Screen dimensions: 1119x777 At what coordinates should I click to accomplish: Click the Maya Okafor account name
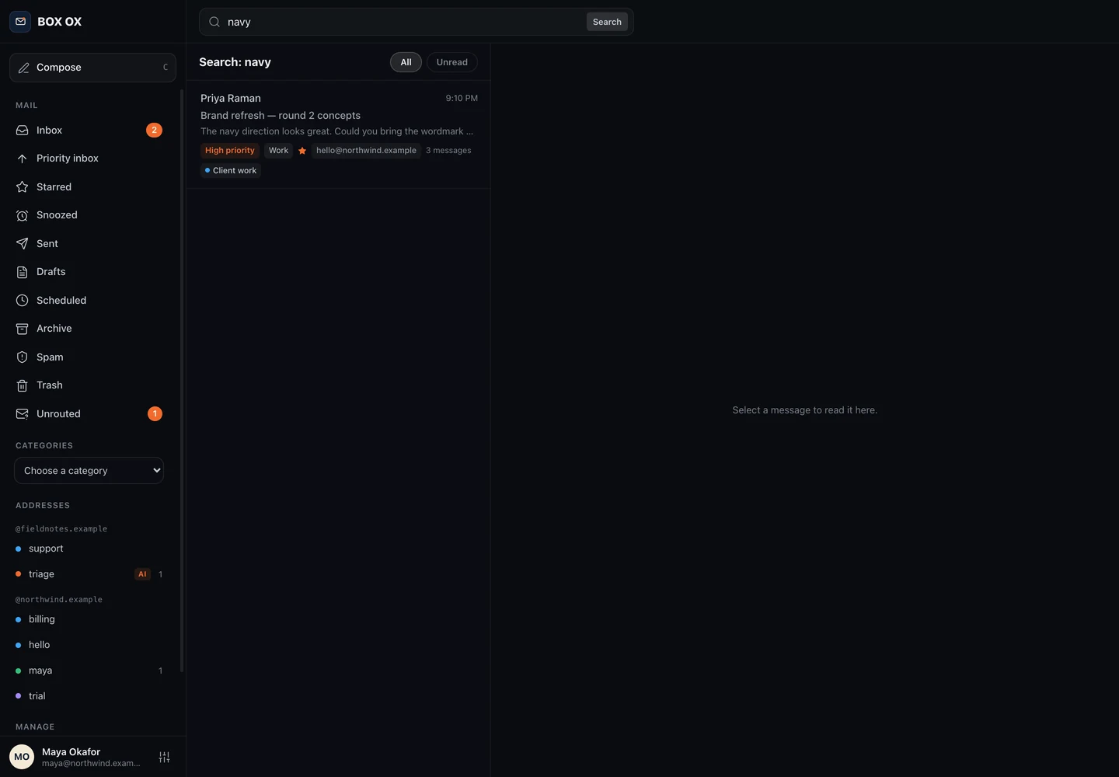71,752
